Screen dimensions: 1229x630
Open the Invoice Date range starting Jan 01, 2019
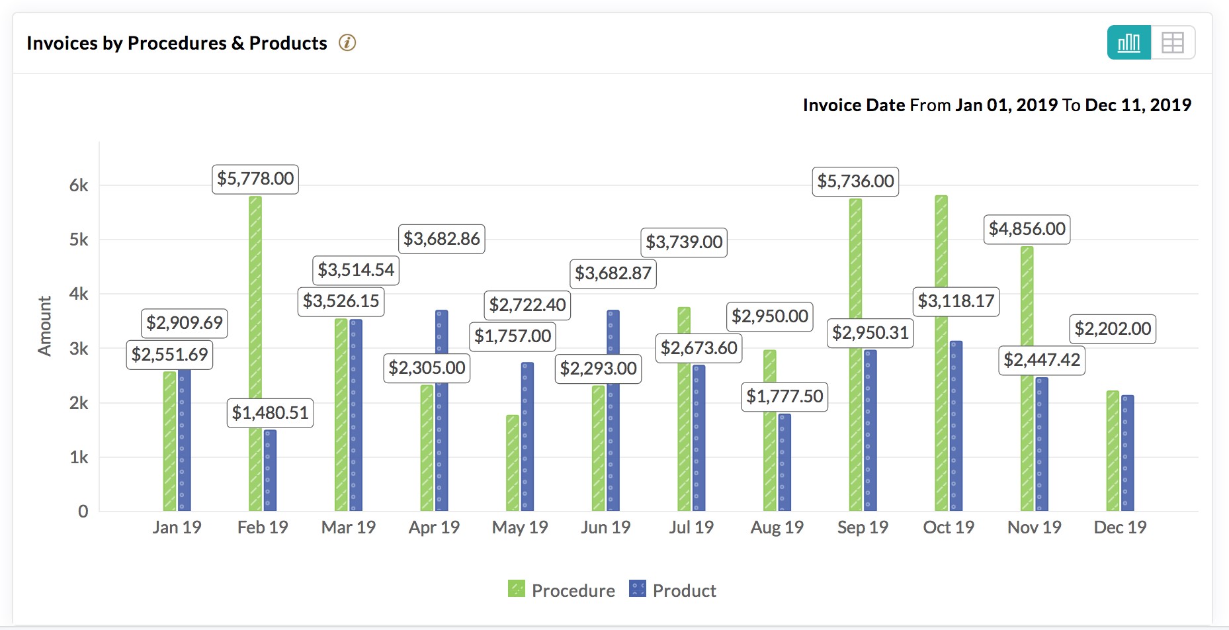[x=1005, y=105]
